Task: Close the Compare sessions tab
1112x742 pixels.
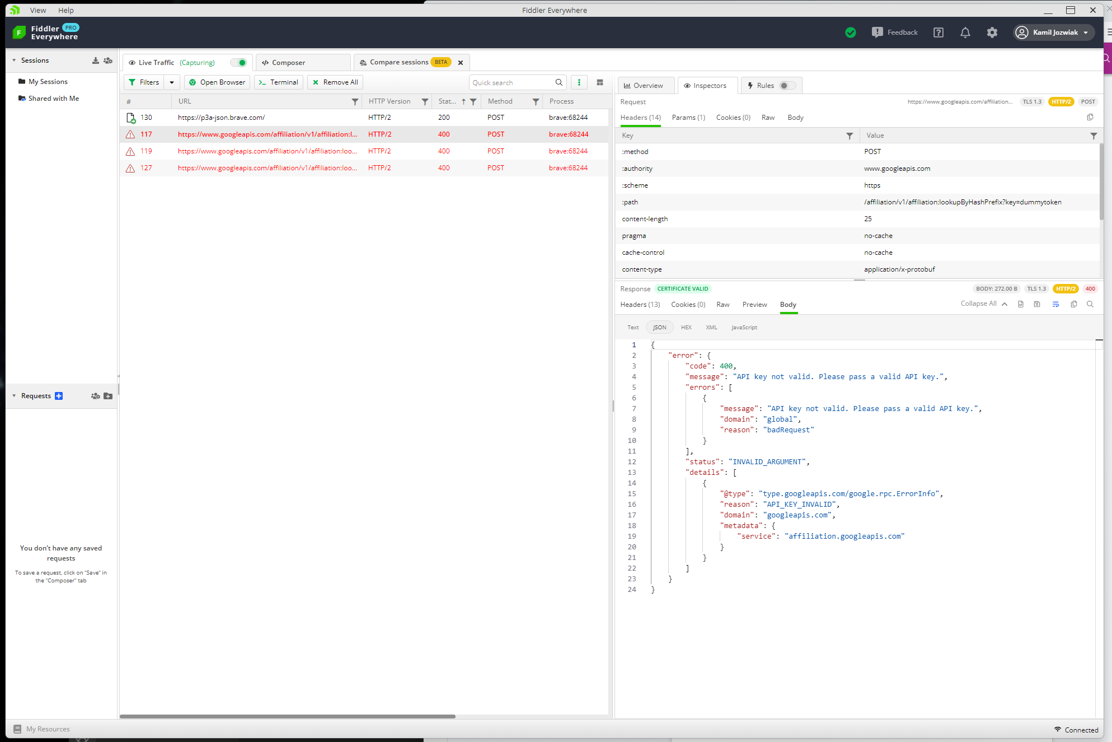Action: pyautogui.click(x=461, y=63)
